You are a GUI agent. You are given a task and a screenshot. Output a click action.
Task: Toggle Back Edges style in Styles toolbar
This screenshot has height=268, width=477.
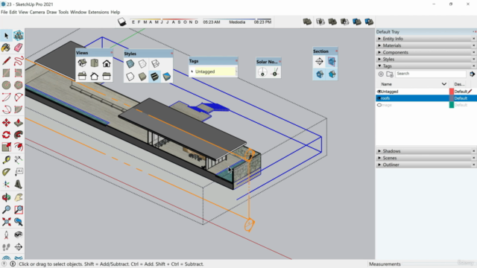(142, 63)
